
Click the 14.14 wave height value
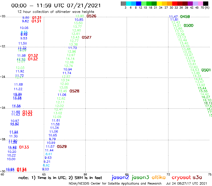(x=70, y=59)
